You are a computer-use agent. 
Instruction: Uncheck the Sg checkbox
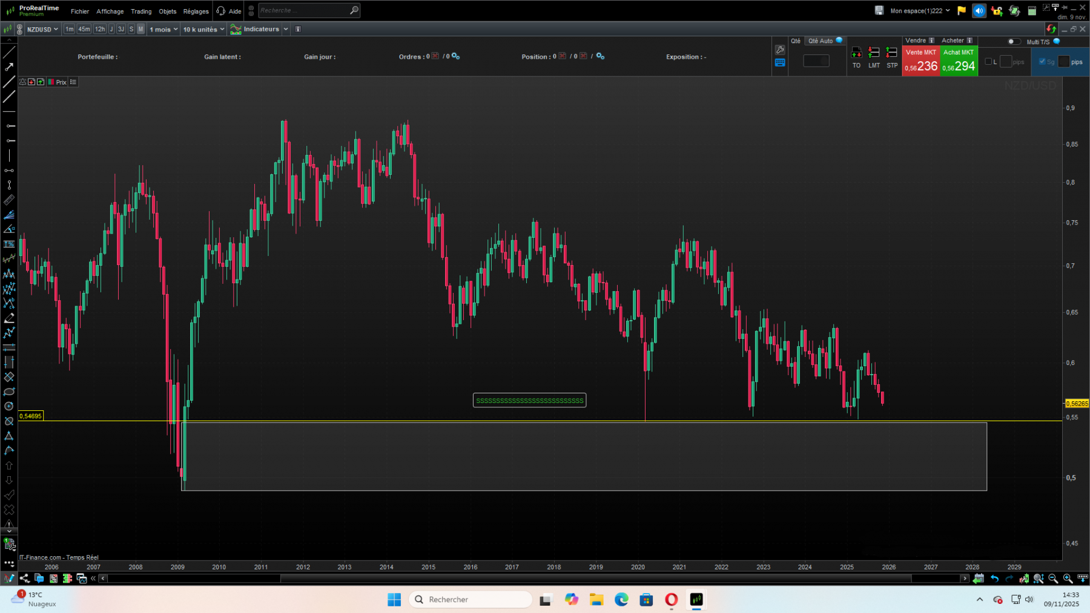(1043, 62)
